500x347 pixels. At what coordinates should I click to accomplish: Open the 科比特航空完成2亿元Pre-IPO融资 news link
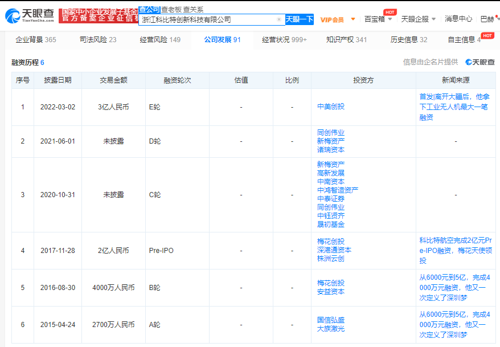coord(456,250)
